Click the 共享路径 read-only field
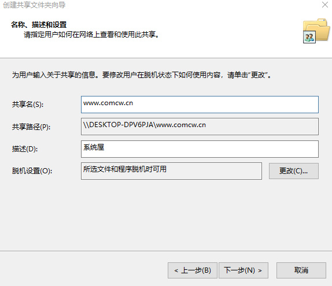This screenshot has width=332, height=286. (x=200, y=127)
